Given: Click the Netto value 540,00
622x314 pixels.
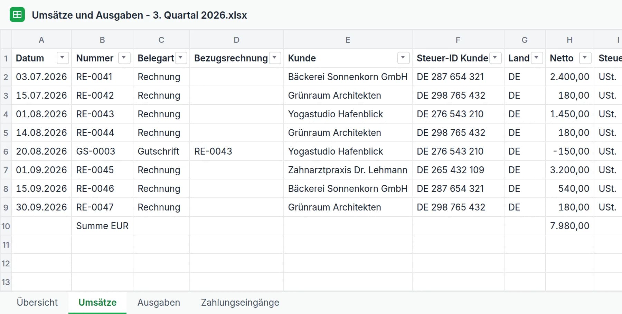Looking at the screenshot, I should (569, 189).
